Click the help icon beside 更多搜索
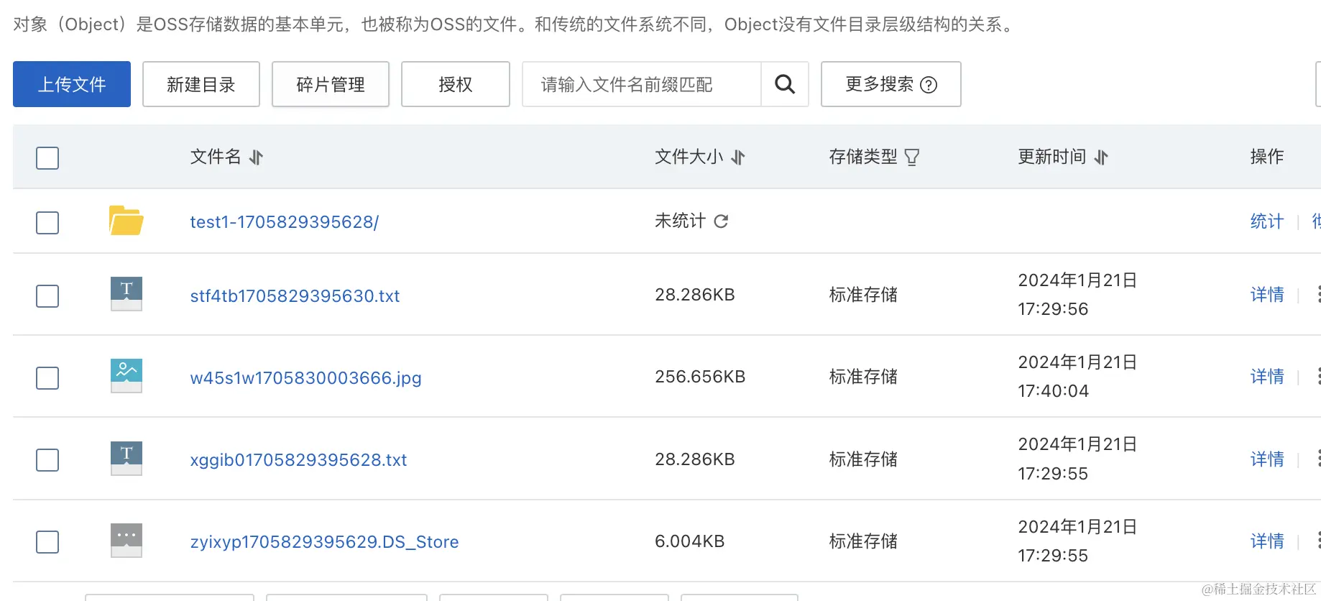1321x601 pixels. tap(929, 85)
